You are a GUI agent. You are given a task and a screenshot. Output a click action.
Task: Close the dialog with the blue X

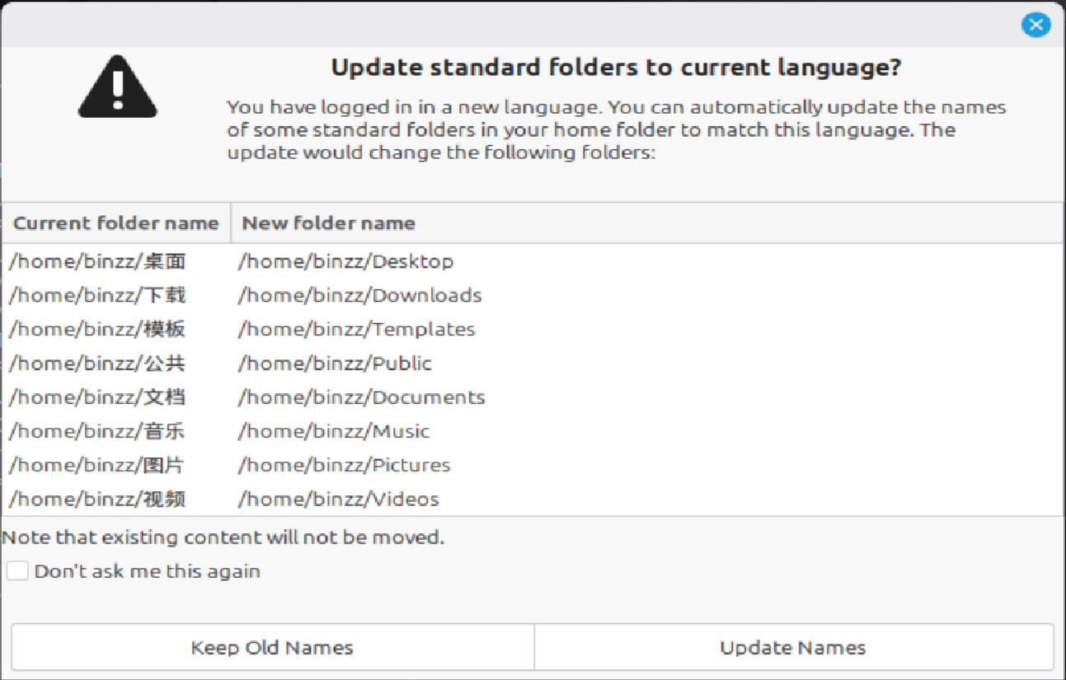point(1035,25)
